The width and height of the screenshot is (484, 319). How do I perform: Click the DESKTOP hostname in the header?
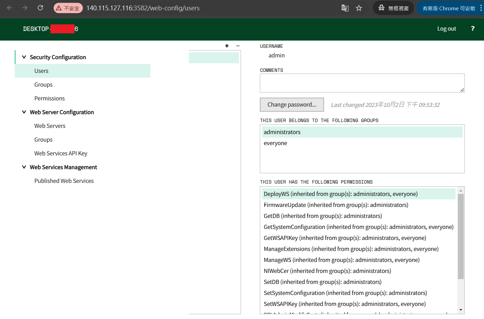click(x=51, y=29)
